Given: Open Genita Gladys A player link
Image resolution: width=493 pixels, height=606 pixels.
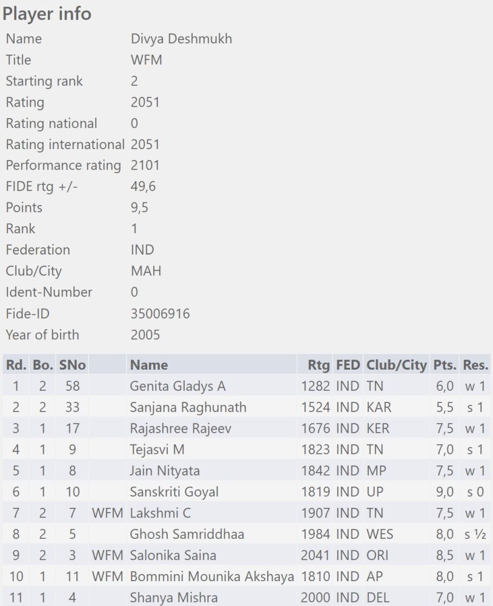Looking at the screenshot, I should click(x=177, y=386).
